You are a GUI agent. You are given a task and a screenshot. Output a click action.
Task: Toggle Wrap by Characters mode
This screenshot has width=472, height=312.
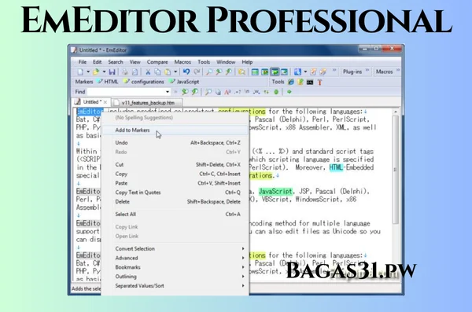[265, 72]
